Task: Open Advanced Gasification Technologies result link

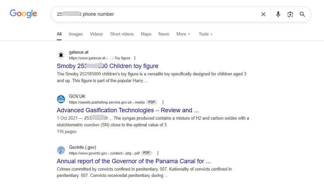Action: [x=128, y=110]
